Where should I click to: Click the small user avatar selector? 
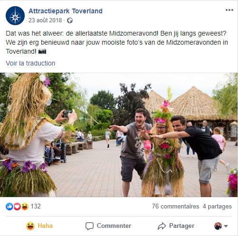point(218,226)
